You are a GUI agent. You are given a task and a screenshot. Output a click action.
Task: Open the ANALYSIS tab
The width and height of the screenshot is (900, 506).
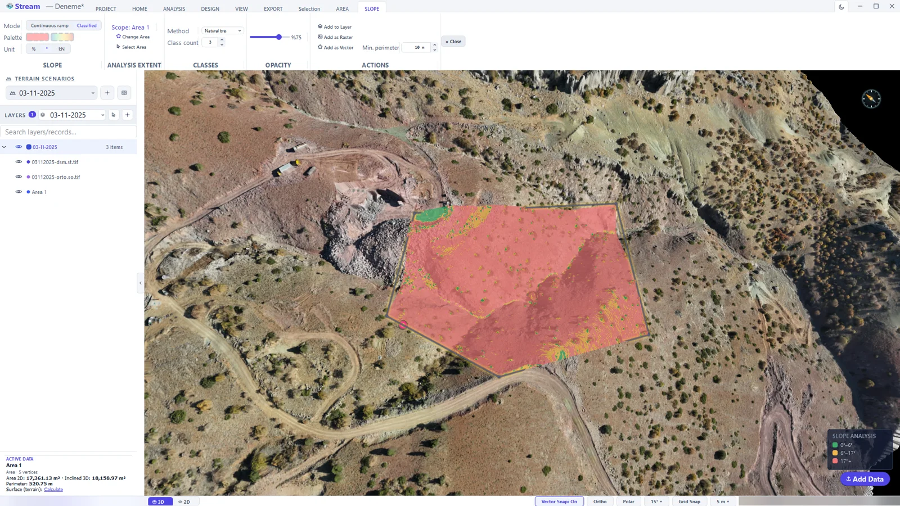[x=174, y=9]
